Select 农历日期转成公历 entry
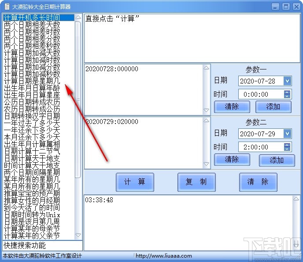The image size is (303, 262). 39,109
